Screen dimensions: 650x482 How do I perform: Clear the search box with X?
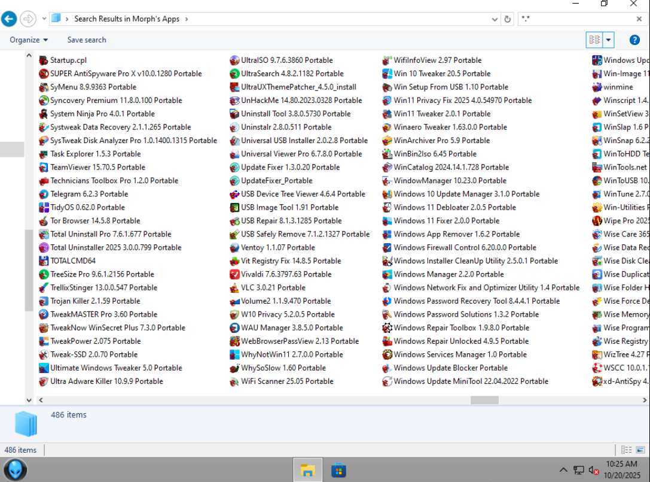pyautogui.click(x=639, y=19)
